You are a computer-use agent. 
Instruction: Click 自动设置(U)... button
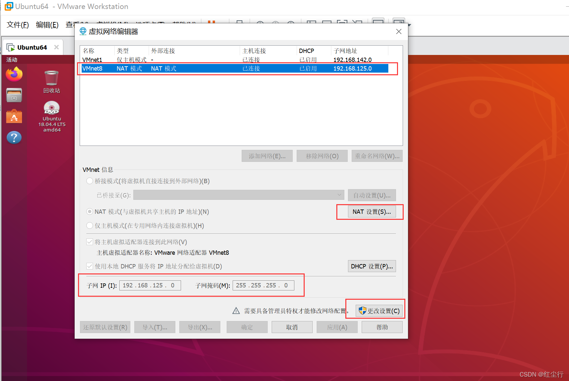coord(372,195)
